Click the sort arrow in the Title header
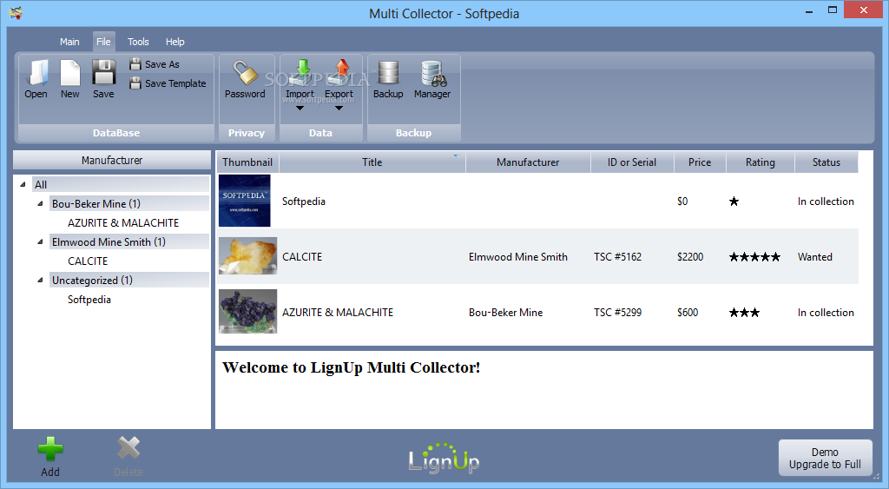Image resolution: width=889 pixels, height=489 pixels. point(457,156)
